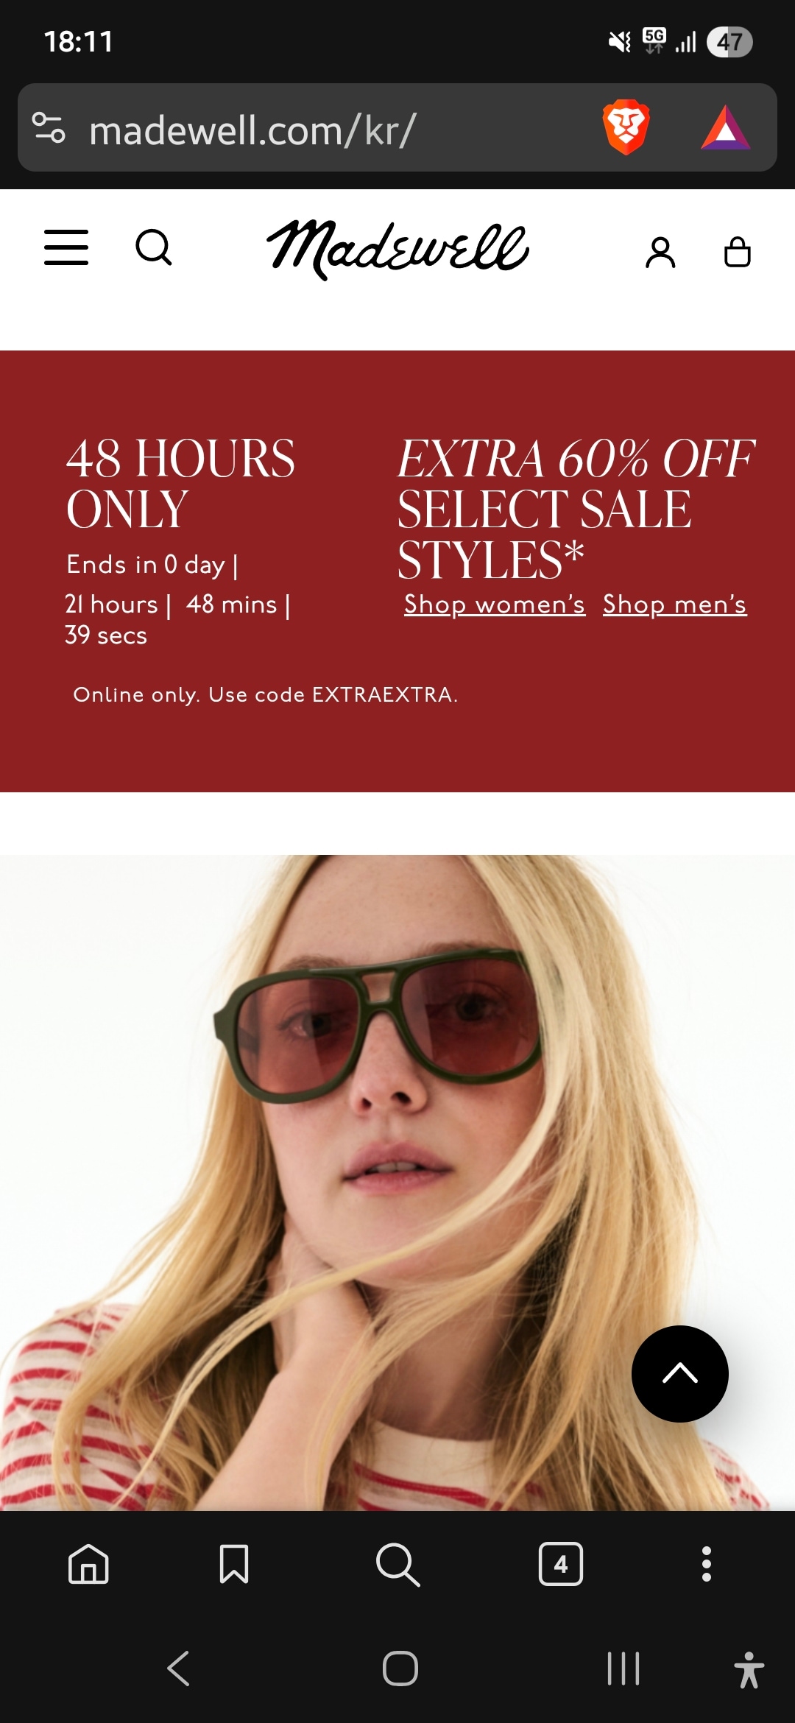Open the Madewell hamburger menu
The image size is (795, 1723).
click(66, 247)
